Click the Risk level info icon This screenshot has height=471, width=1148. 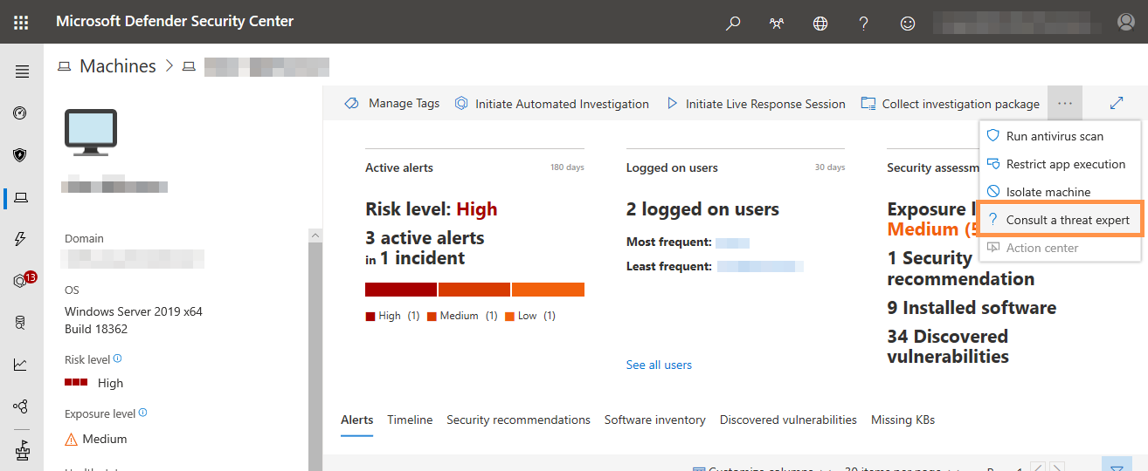[x=118, y=358]
